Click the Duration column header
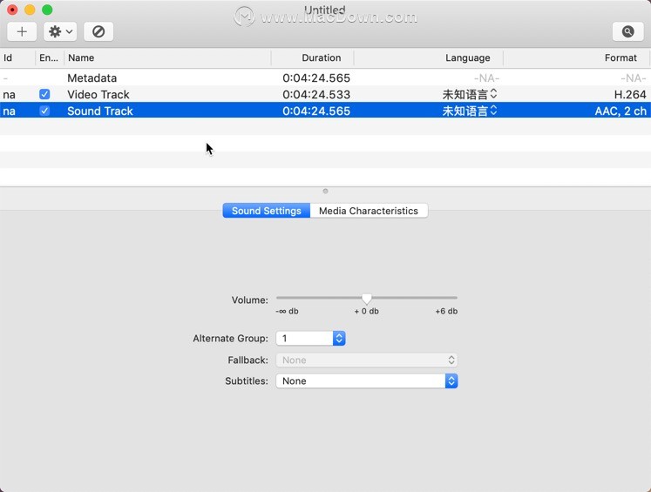 coord(321,57)
